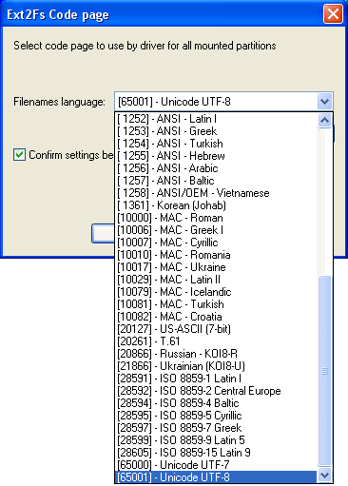Screen dimensions: 348x486
Task: Select [28594] ISO 8859-4 Baltic
Action: click(216, 403)
